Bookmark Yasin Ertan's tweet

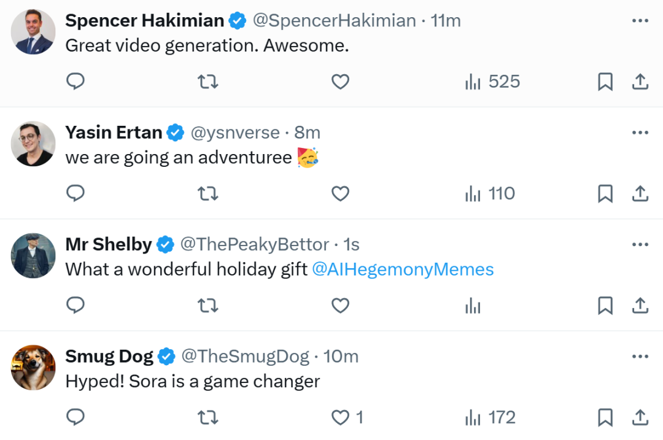[605, 194]
